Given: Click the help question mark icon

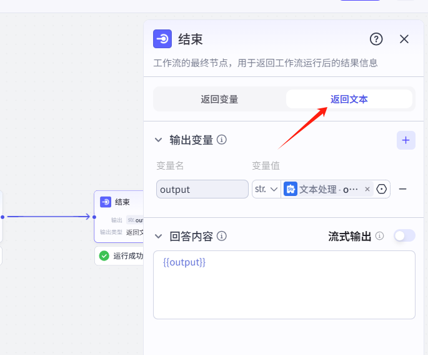Looking at the screenshot, I should pos(376,39).
